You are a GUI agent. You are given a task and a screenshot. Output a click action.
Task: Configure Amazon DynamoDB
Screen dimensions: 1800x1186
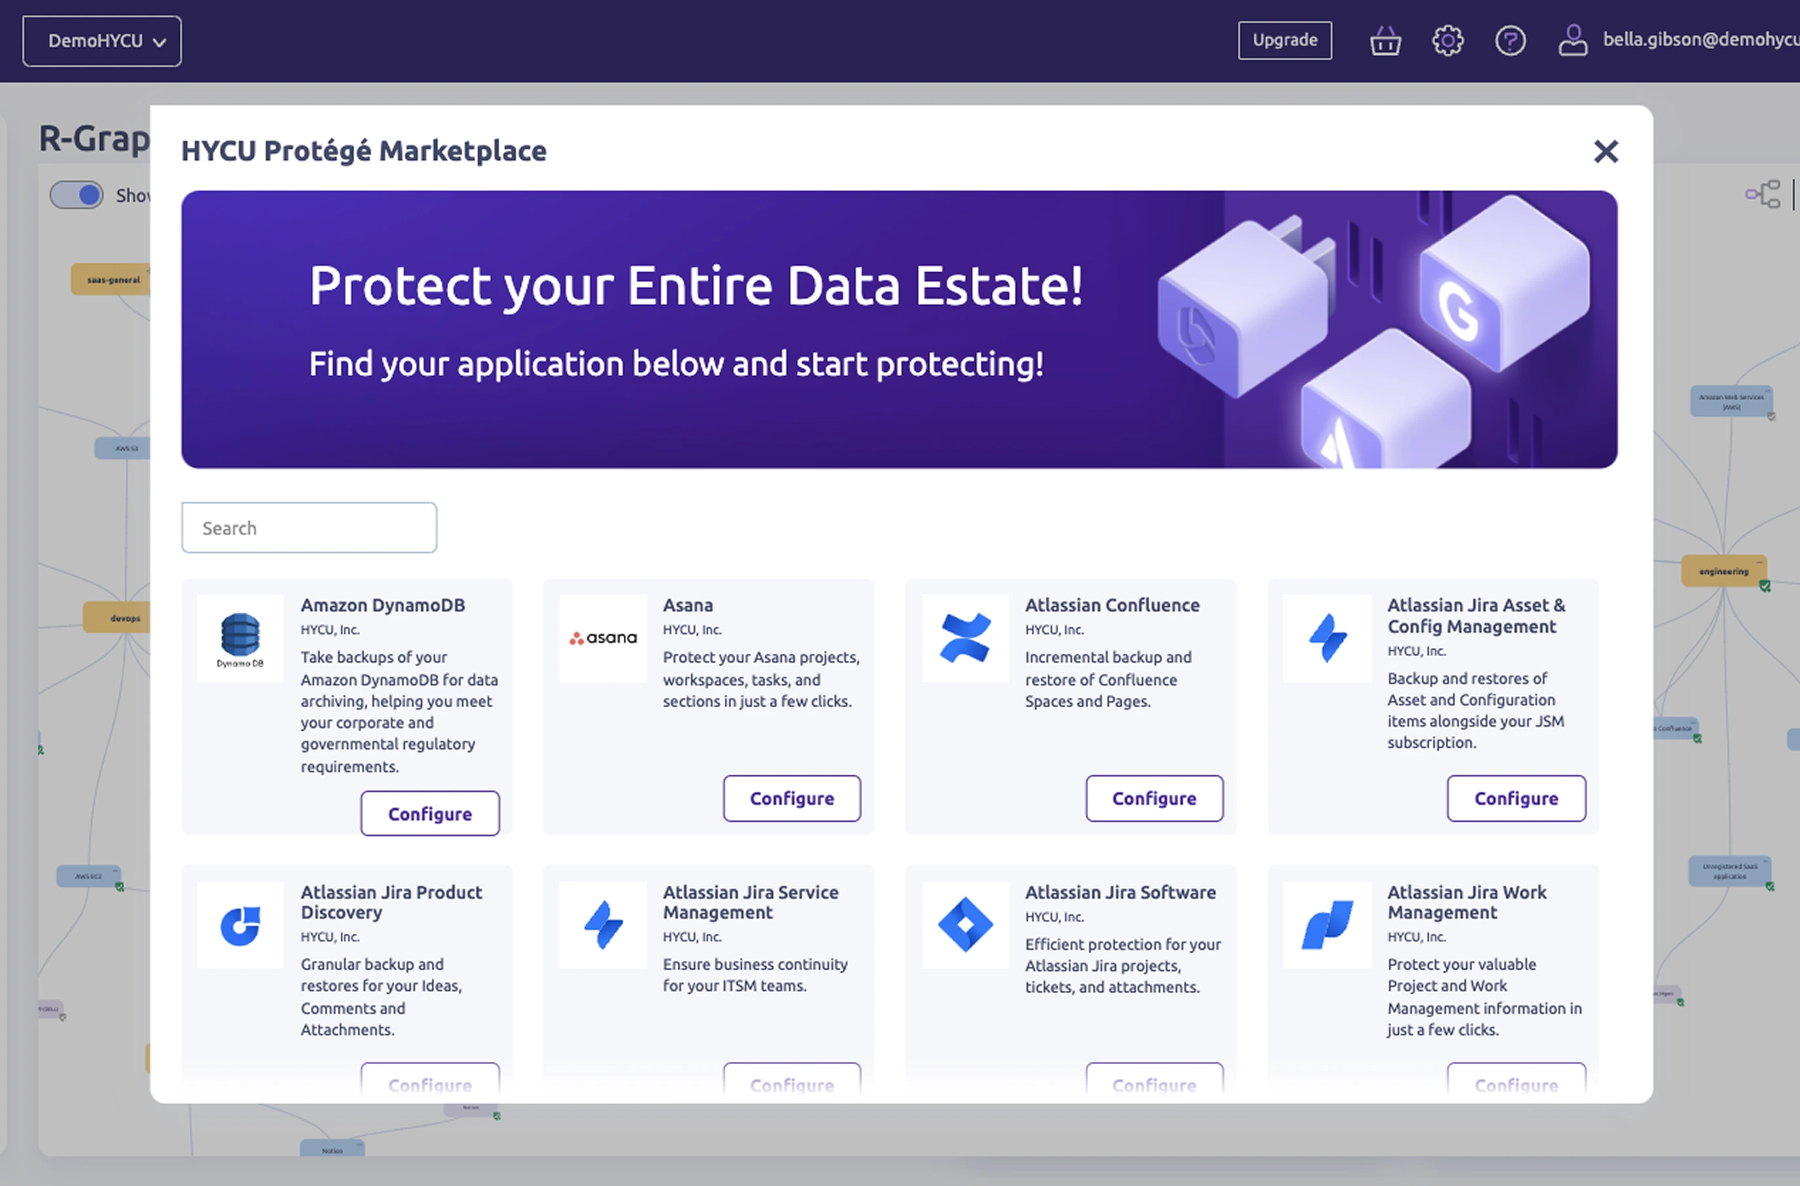(430, 814)
